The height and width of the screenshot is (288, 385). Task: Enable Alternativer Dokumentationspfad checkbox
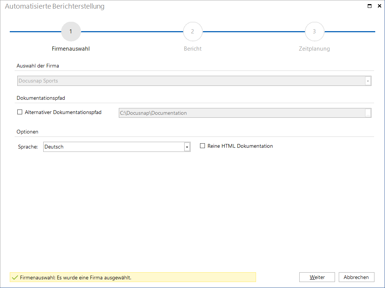[x=20, y=112]
